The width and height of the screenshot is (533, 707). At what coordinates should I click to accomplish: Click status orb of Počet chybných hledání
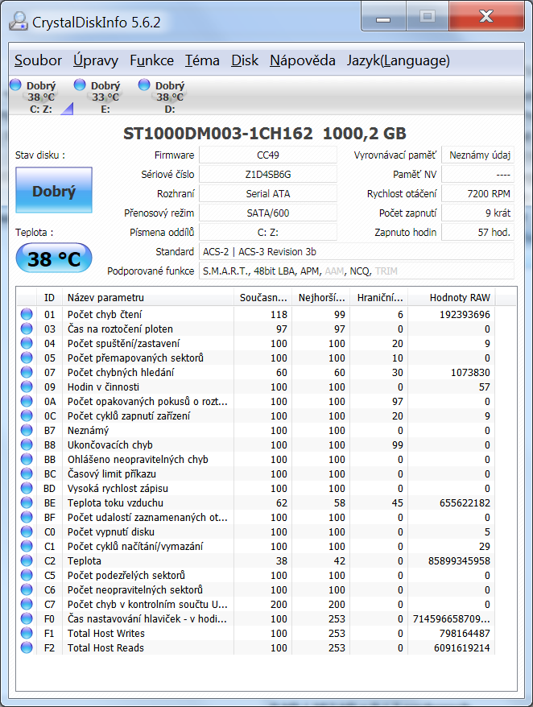tap(27, 372)
